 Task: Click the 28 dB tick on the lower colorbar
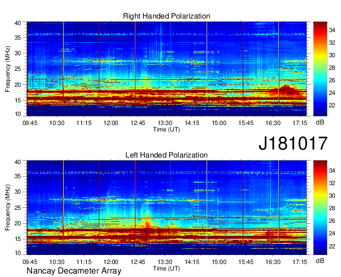coord(332,208)
